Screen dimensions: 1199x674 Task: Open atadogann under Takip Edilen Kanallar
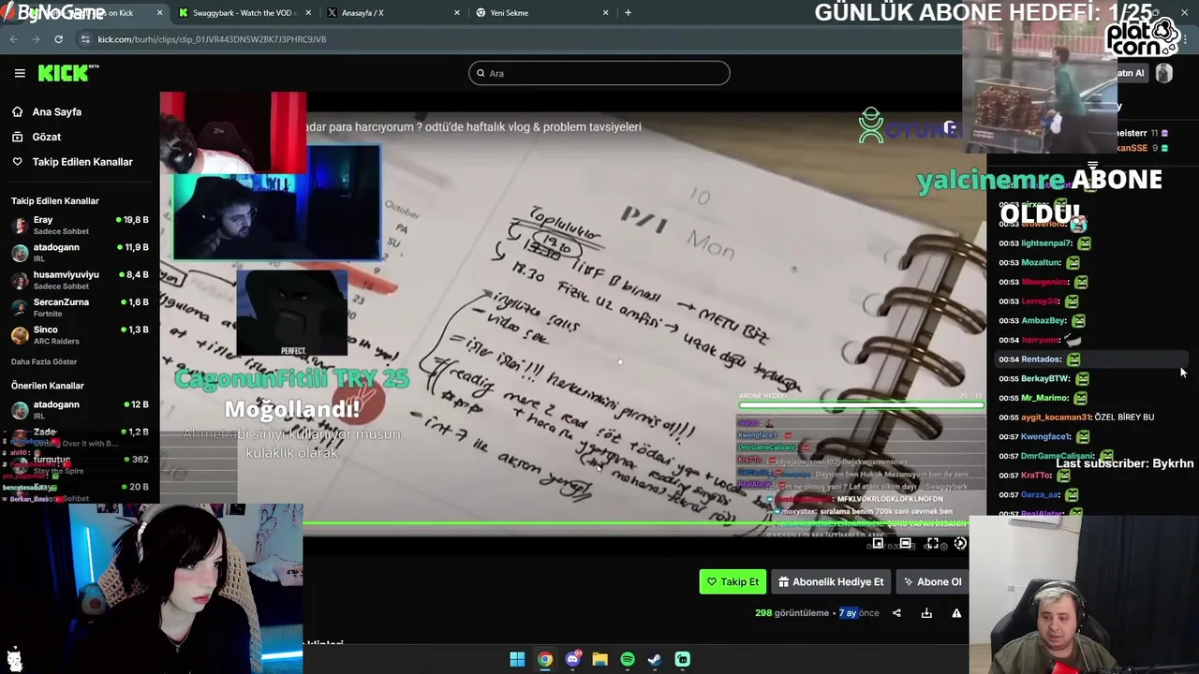point(80,252)
